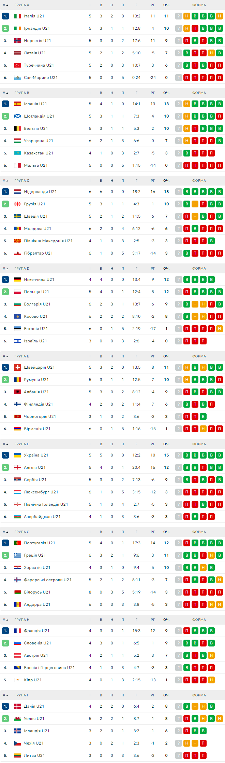Click the Гібралтар U21 flag icon
The image size is (225, 763).
pos(17,253)
